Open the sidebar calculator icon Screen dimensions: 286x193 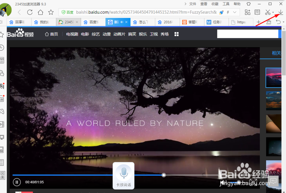coord(2,150)
